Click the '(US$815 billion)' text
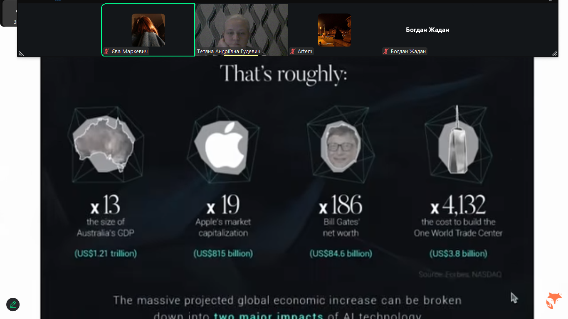The width and height of the screenshot is (568, 319). point(223,253)
